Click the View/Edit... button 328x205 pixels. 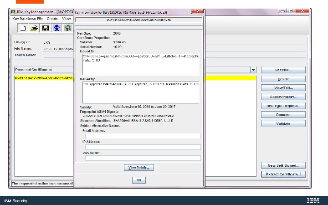click(283, 88)
